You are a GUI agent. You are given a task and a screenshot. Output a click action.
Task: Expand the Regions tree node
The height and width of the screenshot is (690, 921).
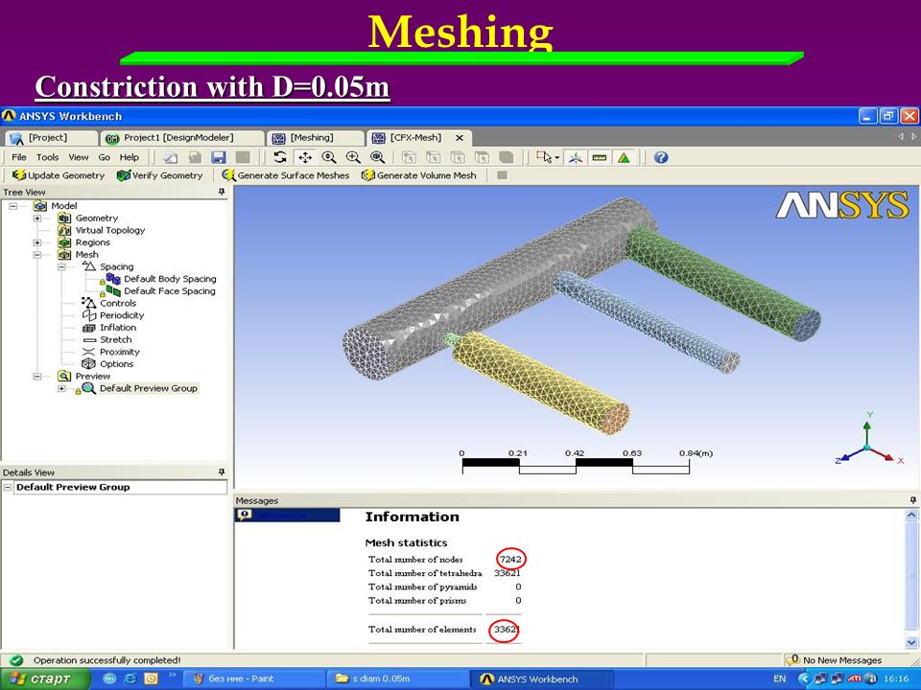[x=37, y=242]
